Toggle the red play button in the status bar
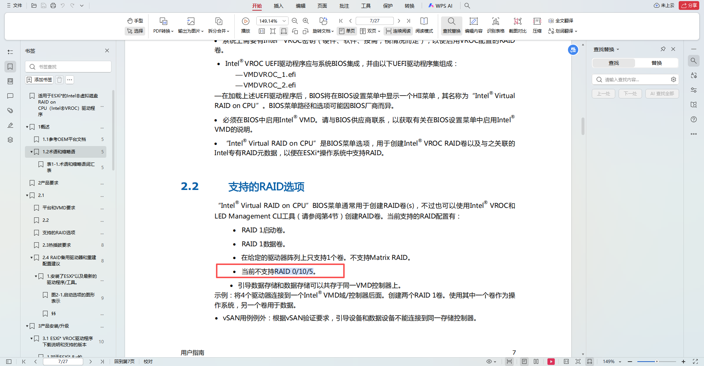The image size is (704, 366). pos(551,362)
